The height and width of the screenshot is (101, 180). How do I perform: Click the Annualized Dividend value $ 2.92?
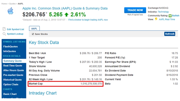[x=174, y=66]
